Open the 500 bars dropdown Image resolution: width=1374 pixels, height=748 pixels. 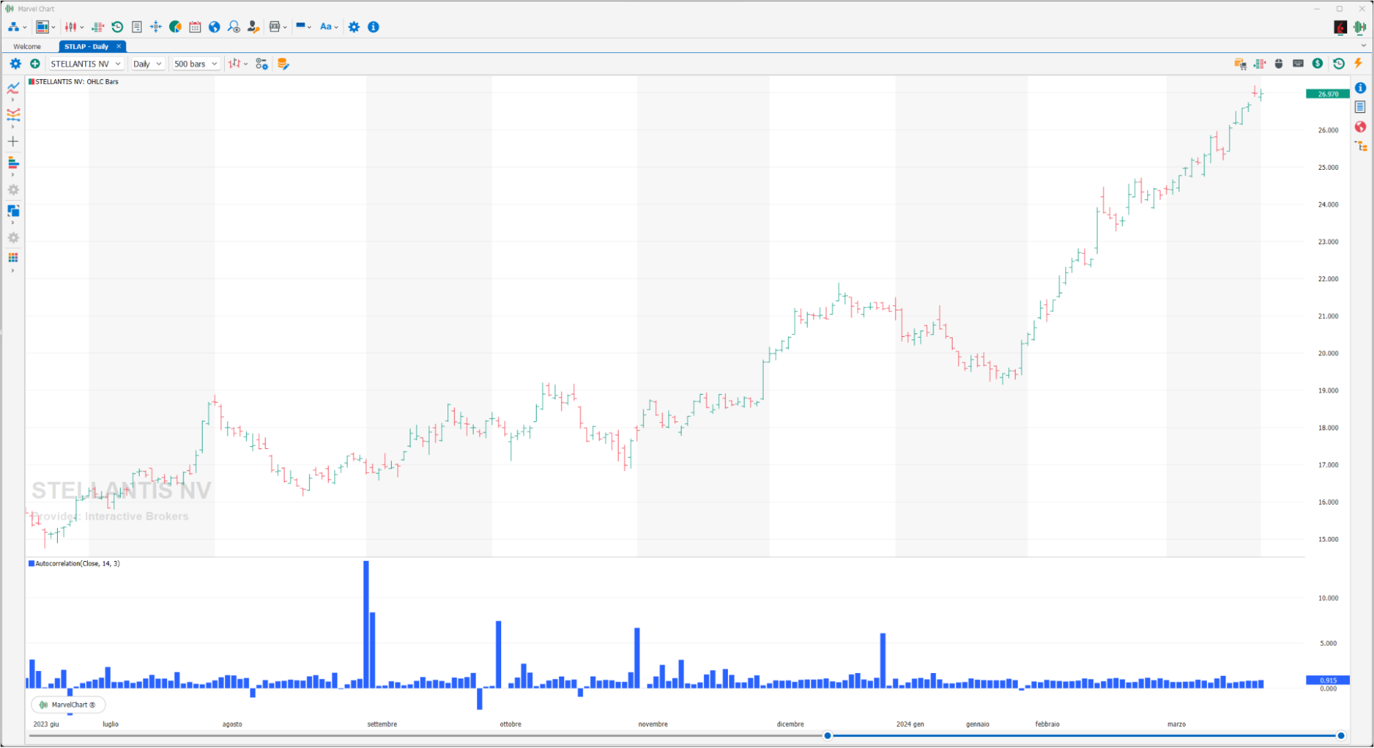pyautogui.click(x=195, y=63)
